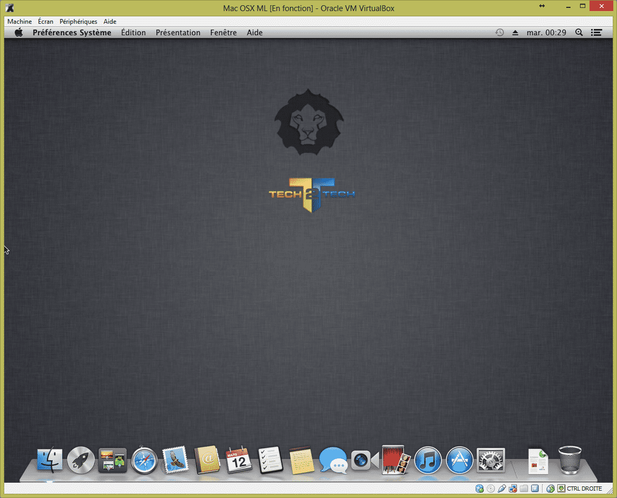
Task: Open Launchpad rocket icon
Action: (x=81, y=460)
